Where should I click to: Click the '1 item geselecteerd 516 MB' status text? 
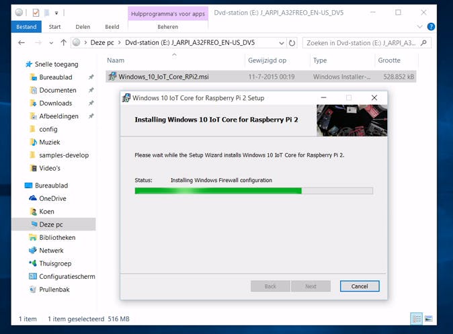89,319
